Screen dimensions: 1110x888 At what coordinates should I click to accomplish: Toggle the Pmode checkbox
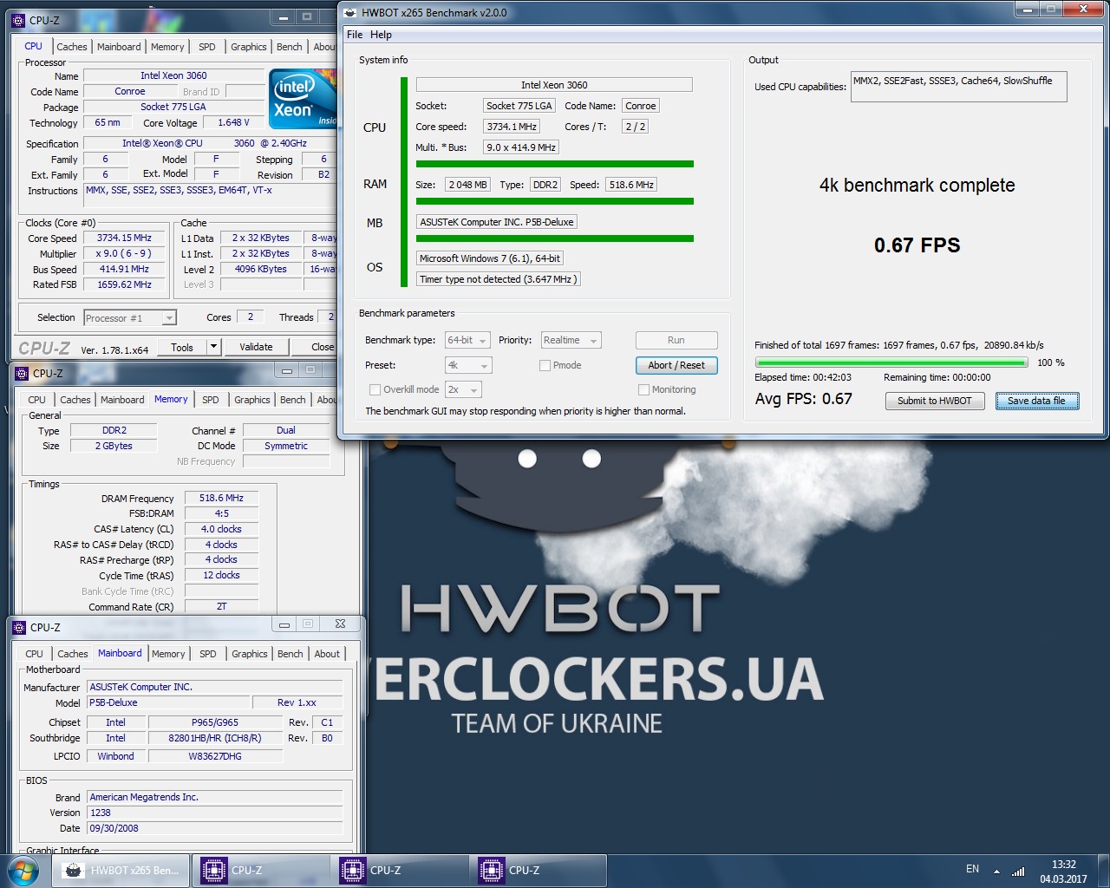tap(545, 365)
